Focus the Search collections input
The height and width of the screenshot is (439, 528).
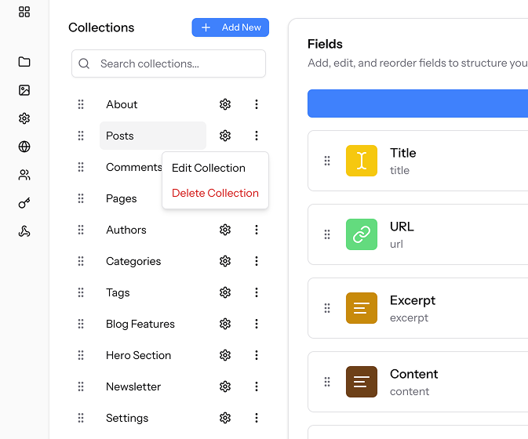click(x=169, y=63)
